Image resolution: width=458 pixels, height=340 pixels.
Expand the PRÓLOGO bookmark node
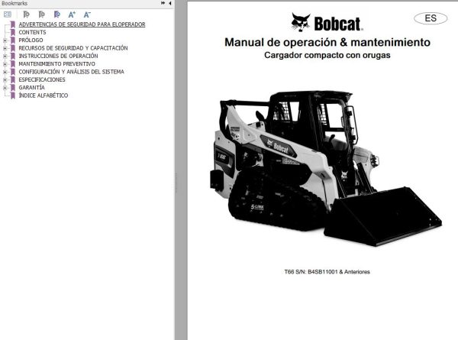pyautogui.click(x=5, y=40)
